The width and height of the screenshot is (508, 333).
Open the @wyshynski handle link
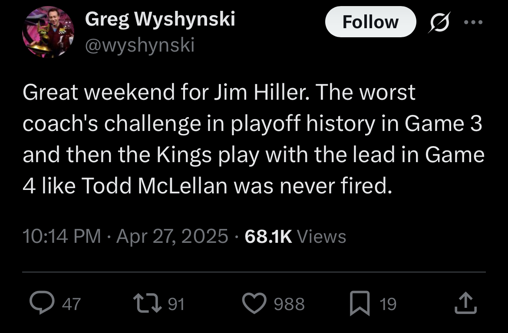pos(140,45)
